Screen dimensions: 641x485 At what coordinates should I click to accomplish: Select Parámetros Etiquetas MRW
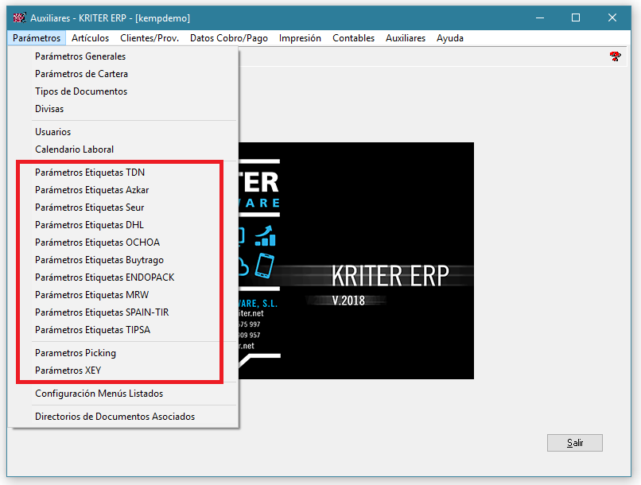point(123,295)
